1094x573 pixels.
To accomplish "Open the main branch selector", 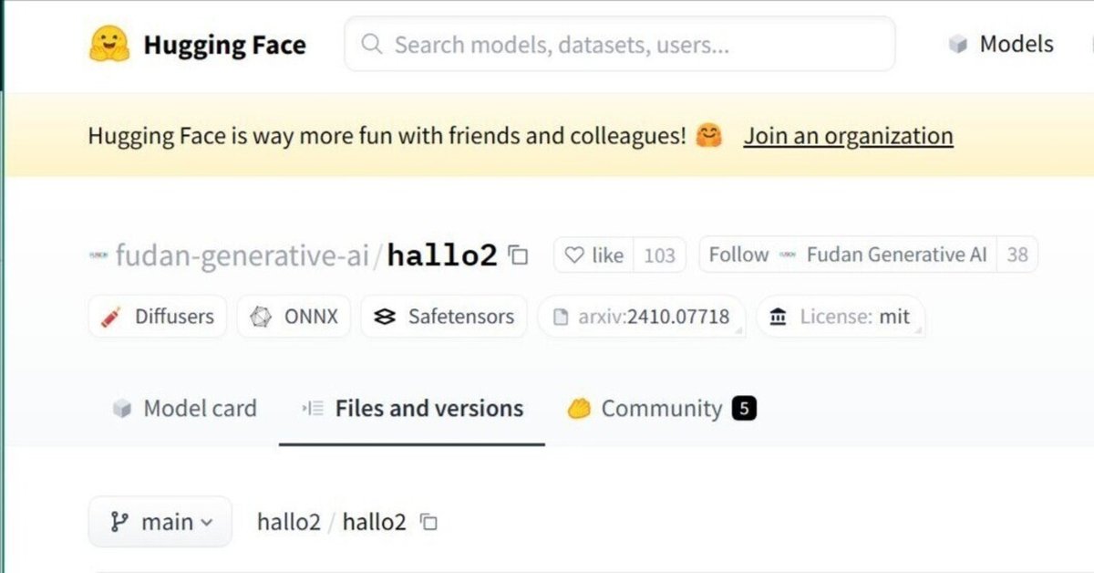I will tap(160, 522).
